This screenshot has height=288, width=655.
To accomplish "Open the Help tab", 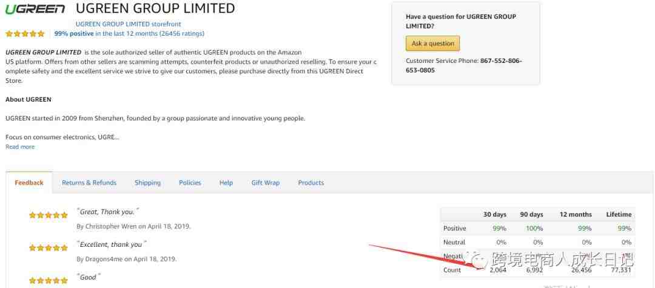I will point(226,183).
